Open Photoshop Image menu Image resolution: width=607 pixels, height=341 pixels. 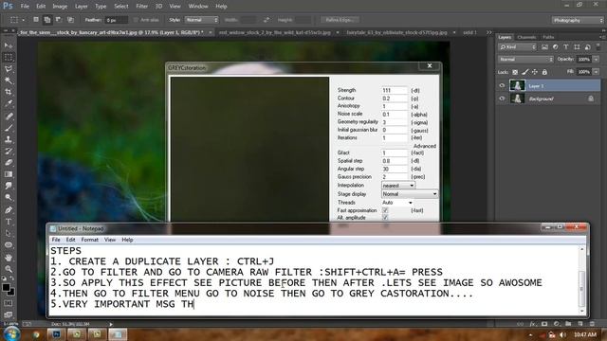point(60,7)
